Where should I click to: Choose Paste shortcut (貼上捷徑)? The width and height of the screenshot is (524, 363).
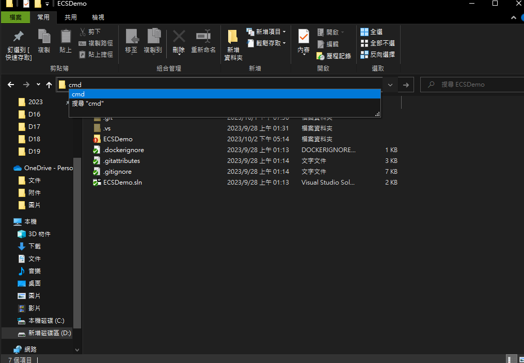pyautogui.click(x=96, y=54)
